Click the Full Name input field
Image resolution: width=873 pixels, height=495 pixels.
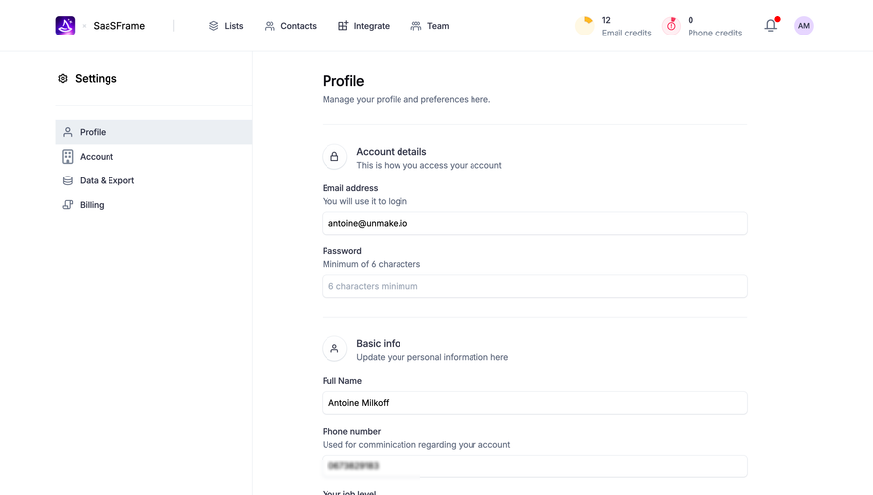point(535,403)
